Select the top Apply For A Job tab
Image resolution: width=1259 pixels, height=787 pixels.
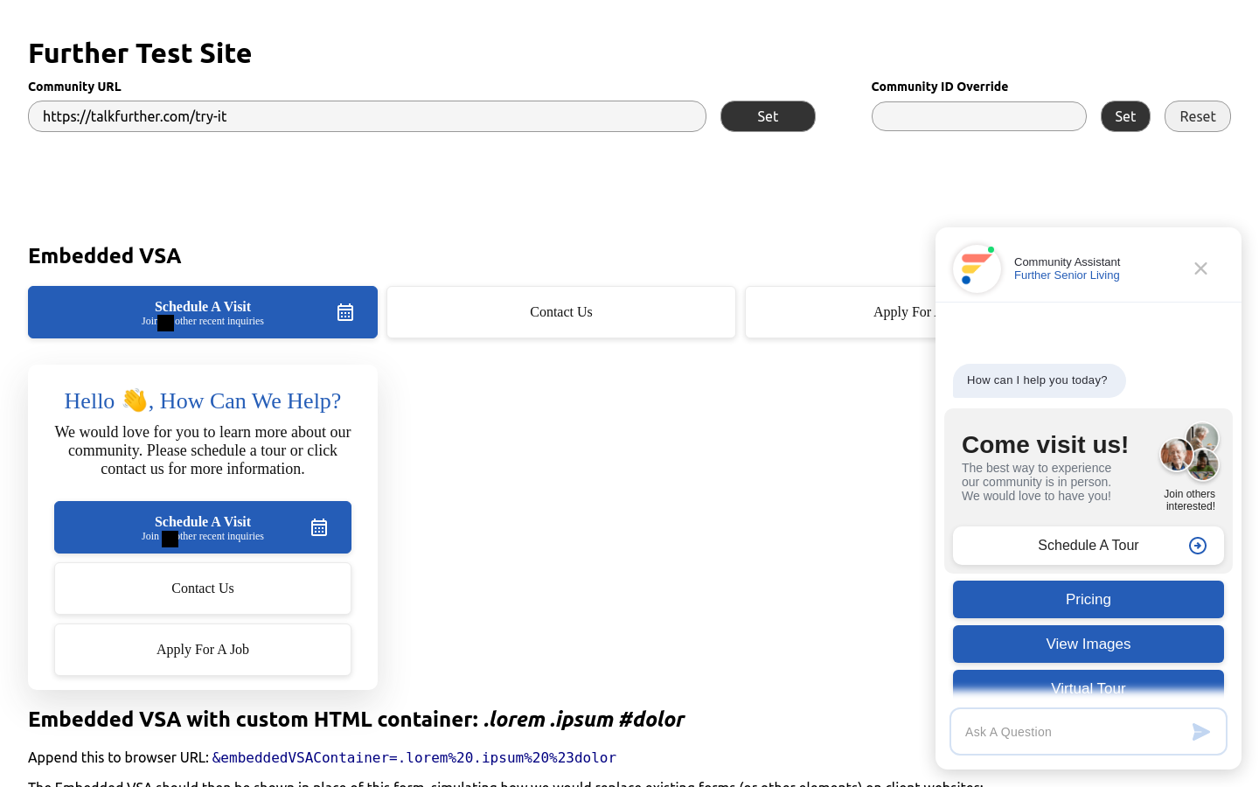coord(840,312)
